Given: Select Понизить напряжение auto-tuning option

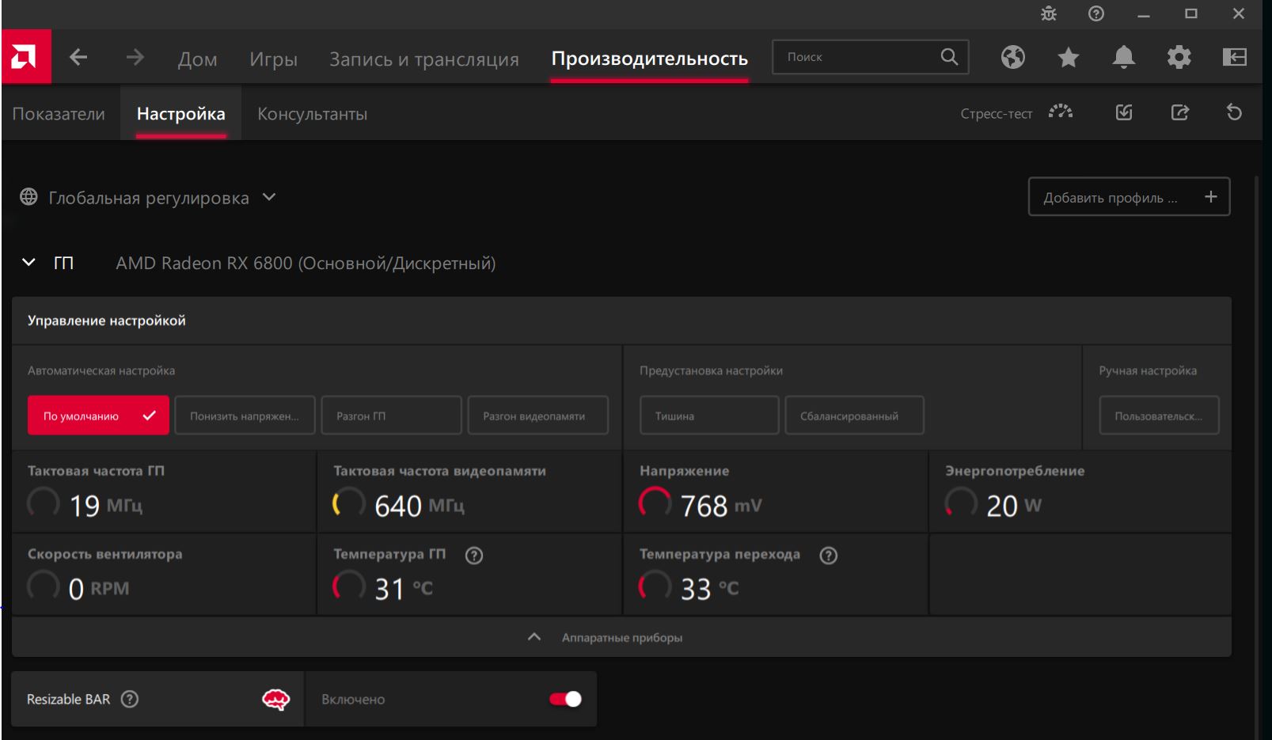Looking at the screenshot, I should [x=245, y=416].
